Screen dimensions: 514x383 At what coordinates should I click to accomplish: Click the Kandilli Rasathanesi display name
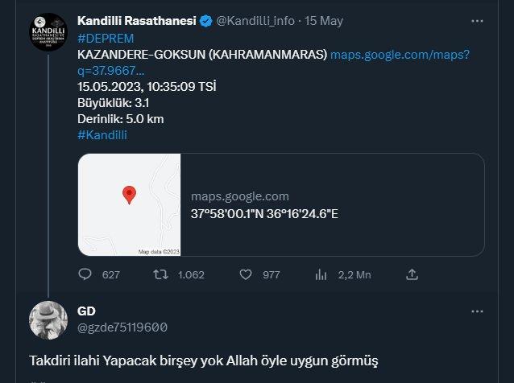click(137, 21)
